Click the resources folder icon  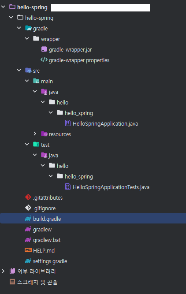(44, 134)
